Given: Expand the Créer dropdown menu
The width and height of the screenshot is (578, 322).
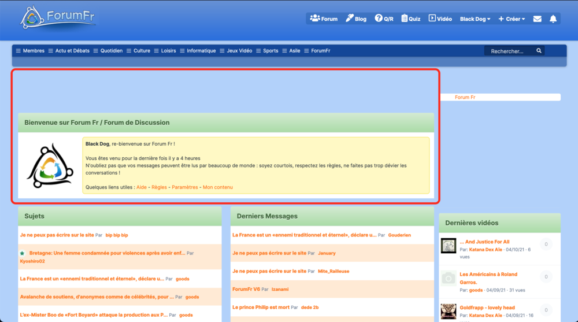Looking at the screenshot, I should point(512,19).
